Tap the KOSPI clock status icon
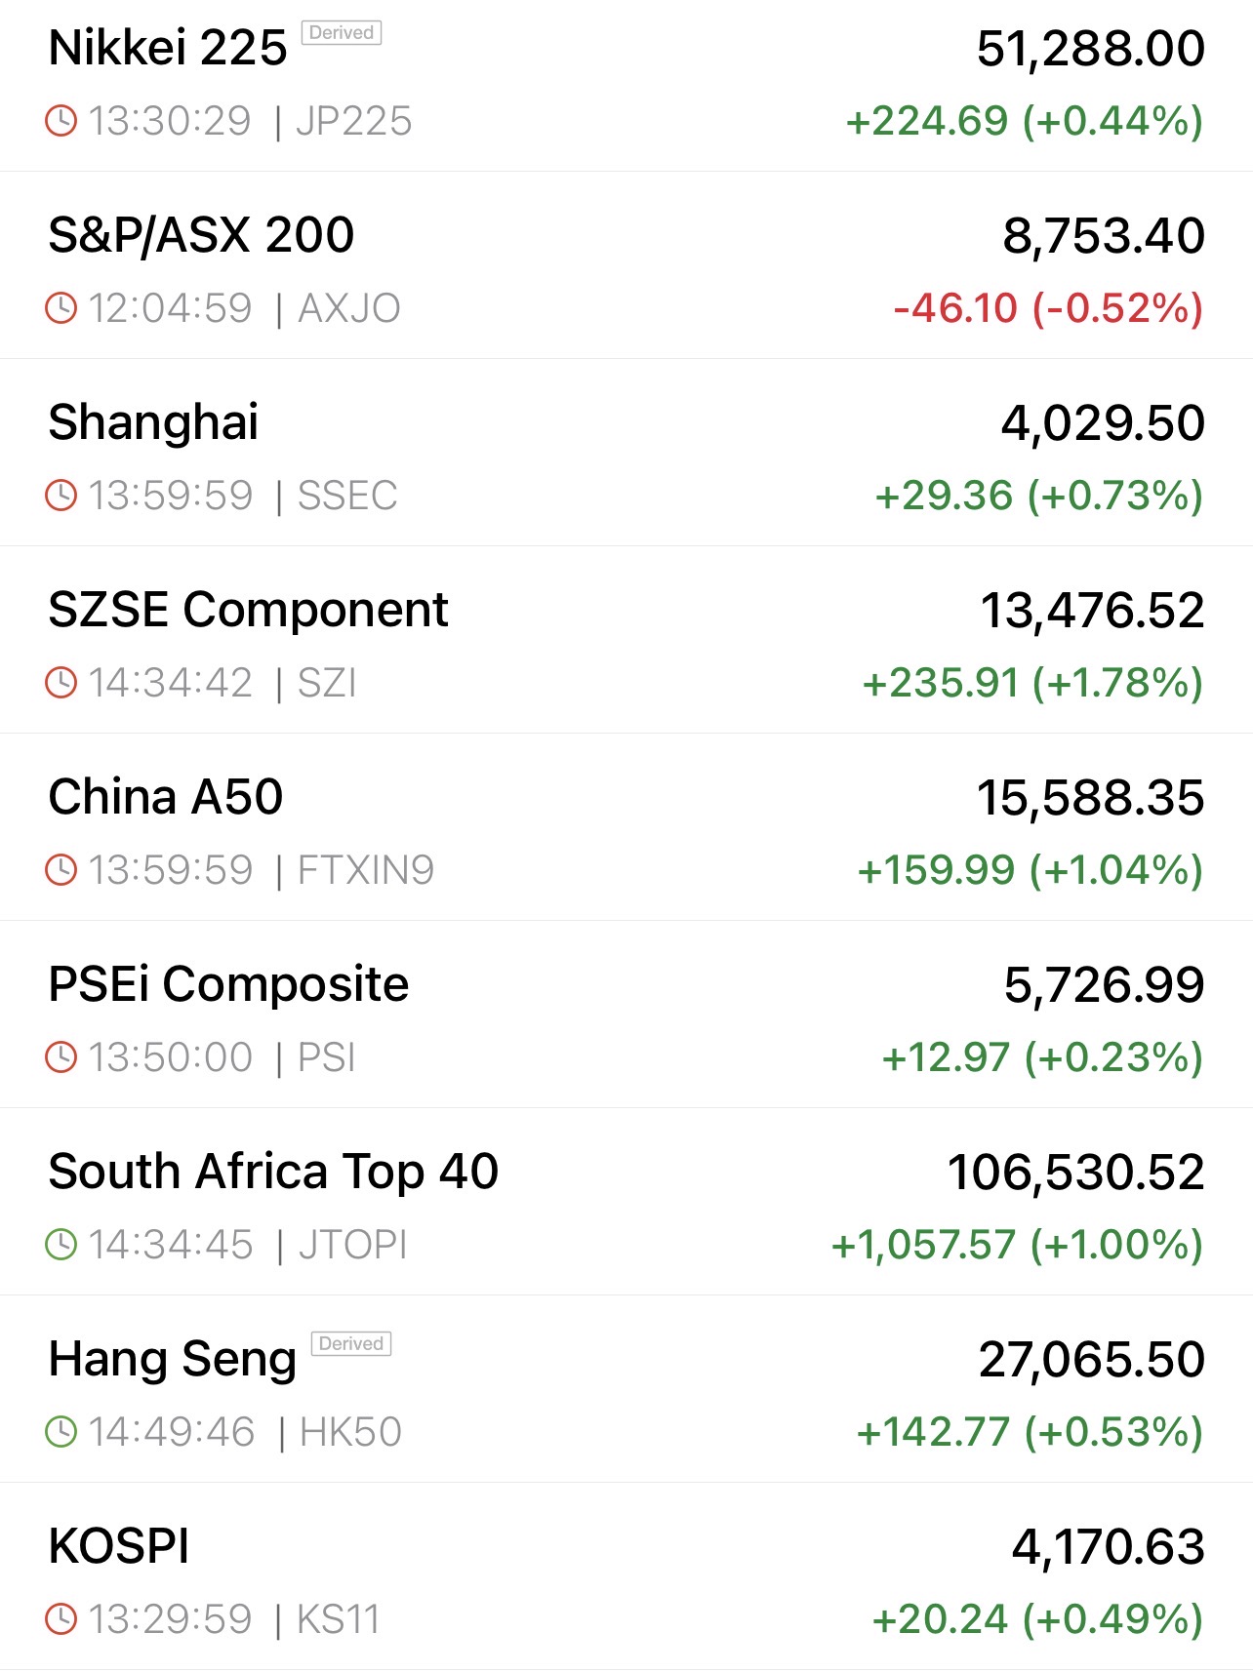 click(x=61, y=1619)
